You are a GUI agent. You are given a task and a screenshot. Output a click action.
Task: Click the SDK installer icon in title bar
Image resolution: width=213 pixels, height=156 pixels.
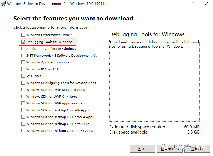3,4
